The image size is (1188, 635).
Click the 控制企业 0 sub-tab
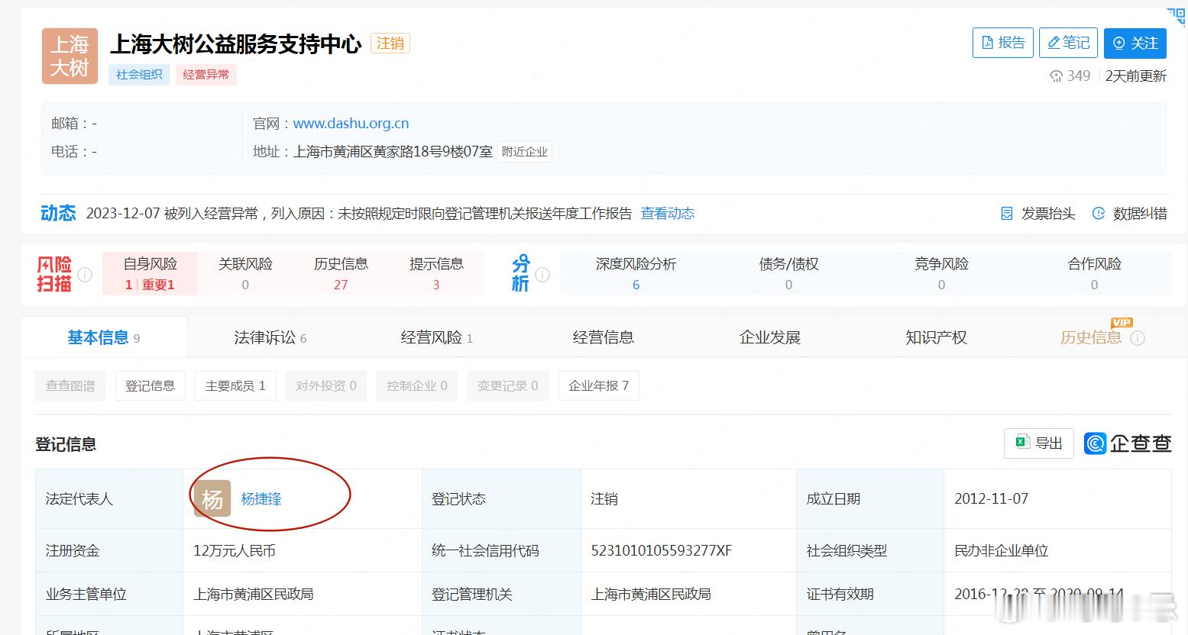pyautogui.click(x=417, y=385)
